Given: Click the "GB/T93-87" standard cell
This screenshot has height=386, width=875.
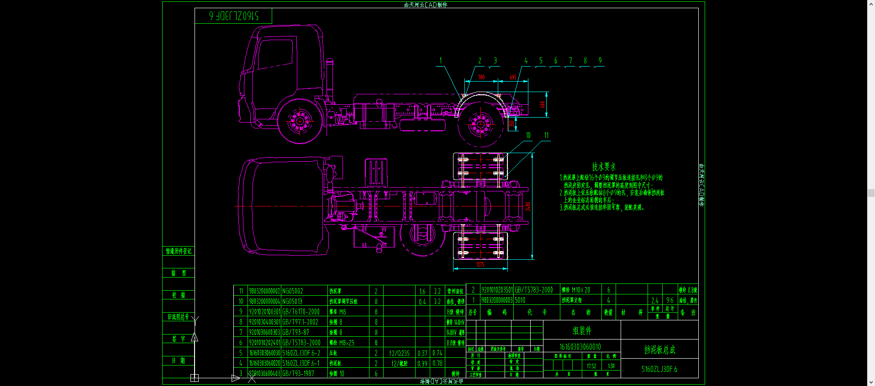Looking at the screenshot, I should click(295, 333).
